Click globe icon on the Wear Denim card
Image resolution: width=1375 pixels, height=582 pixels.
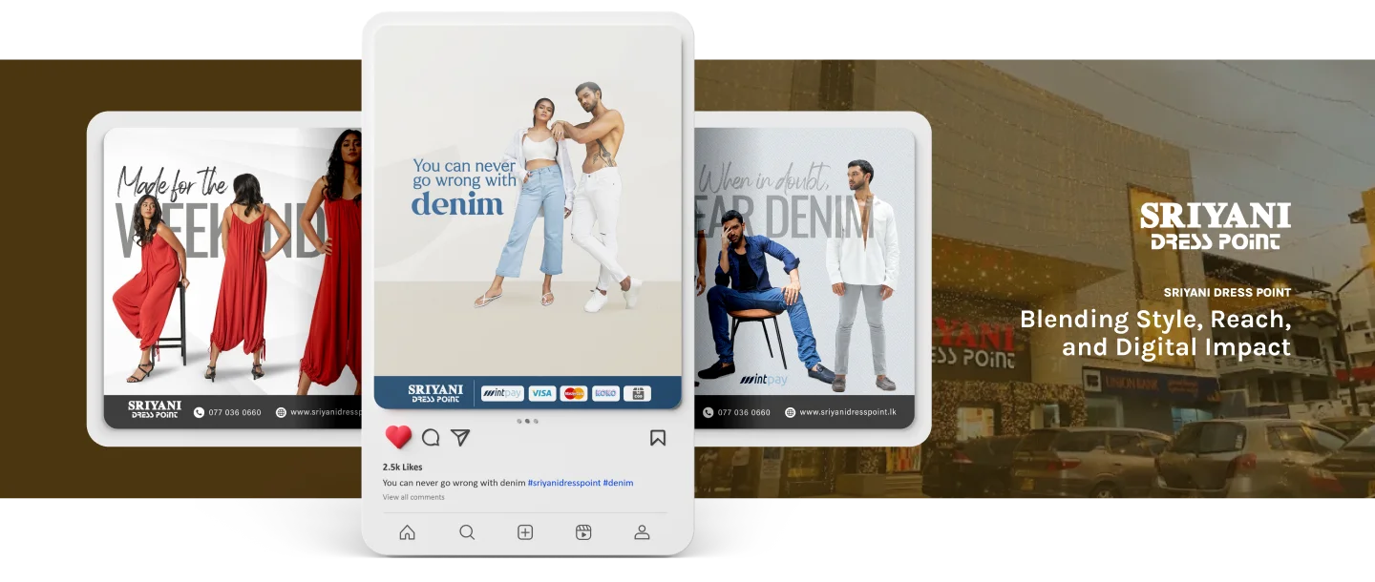click(x=790, y=412)
